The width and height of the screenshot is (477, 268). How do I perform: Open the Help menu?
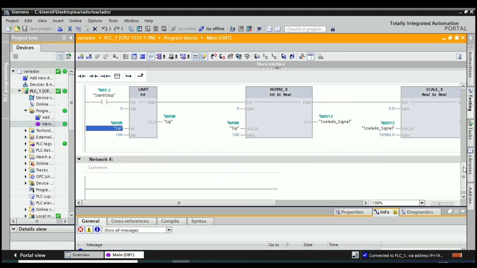[x=149, y=21]
